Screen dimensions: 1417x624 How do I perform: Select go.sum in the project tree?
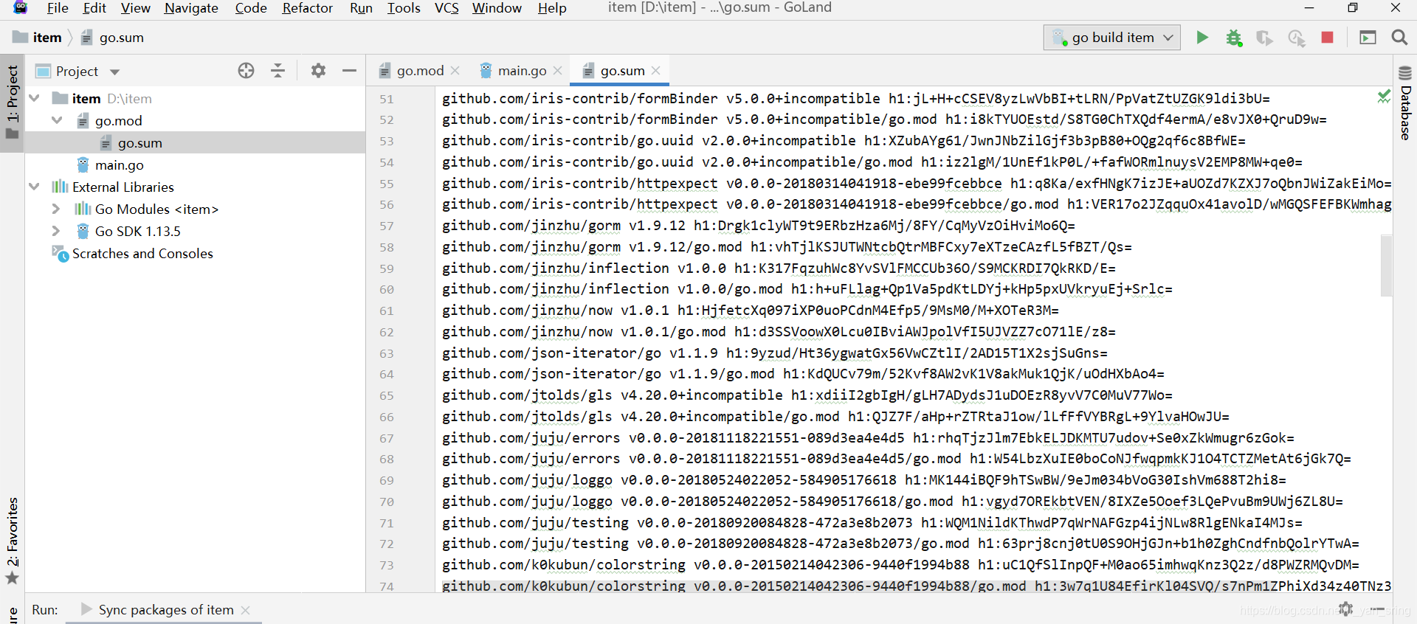139,143
